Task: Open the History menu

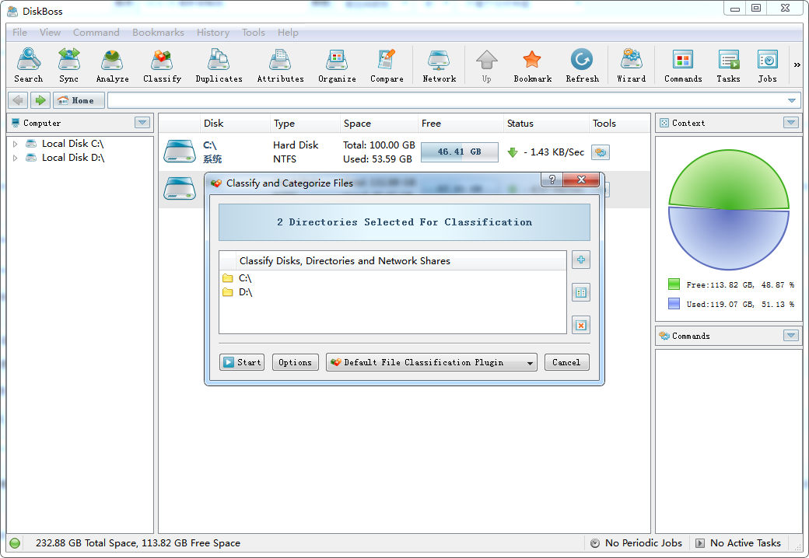Action: (212, 33)
